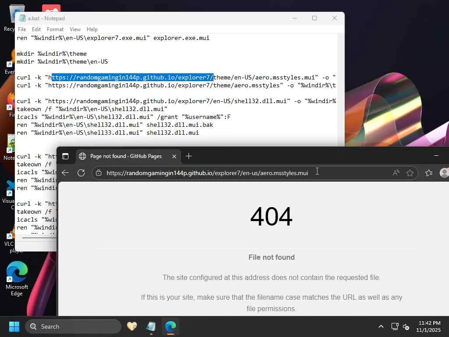Click the curl line for theme/aero.msstyles

pyautogui.click(x=176, y=86)
